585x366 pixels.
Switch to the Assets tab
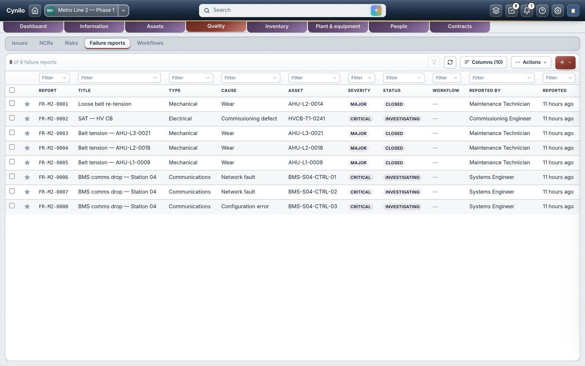[x=155, y=26]
